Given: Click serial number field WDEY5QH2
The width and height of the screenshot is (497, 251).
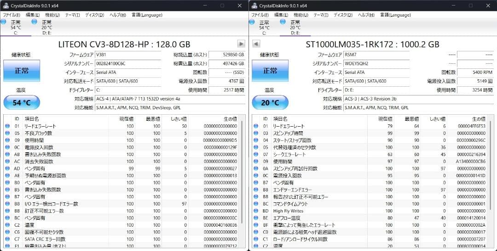Looking at the screenshot, I should [x=376, y=63].
